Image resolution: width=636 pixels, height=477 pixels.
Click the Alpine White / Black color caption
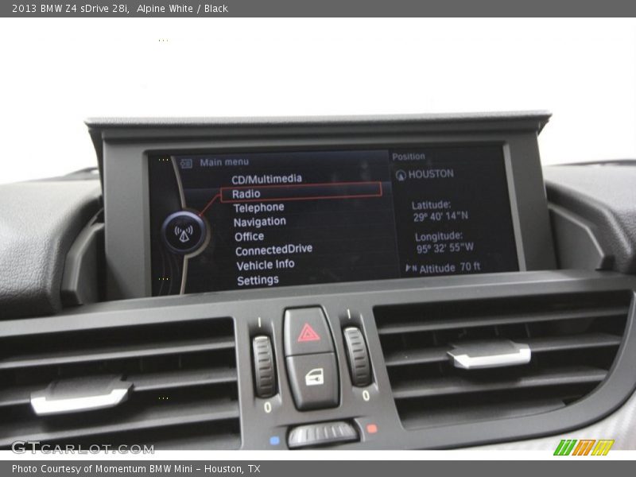tap(182, 8)
